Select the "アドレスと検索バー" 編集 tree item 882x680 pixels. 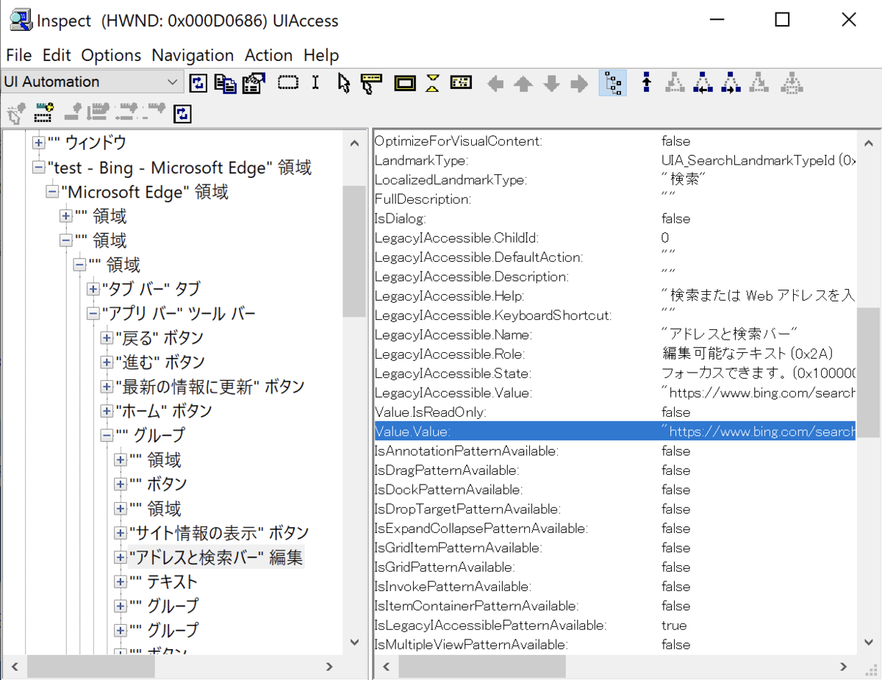(x=216, y=557)
